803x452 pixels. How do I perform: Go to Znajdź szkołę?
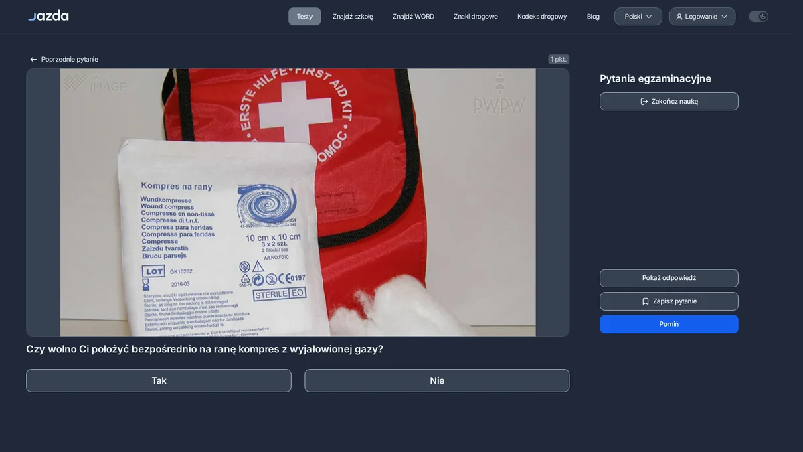coord(353,17)
